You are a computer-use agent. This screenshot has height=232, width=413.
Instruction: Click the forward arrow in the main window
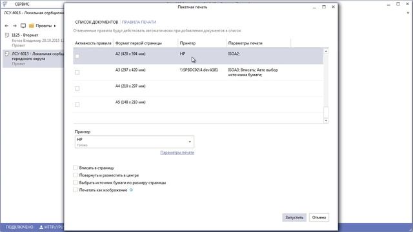pyautogui.click(x=15, y=26)
